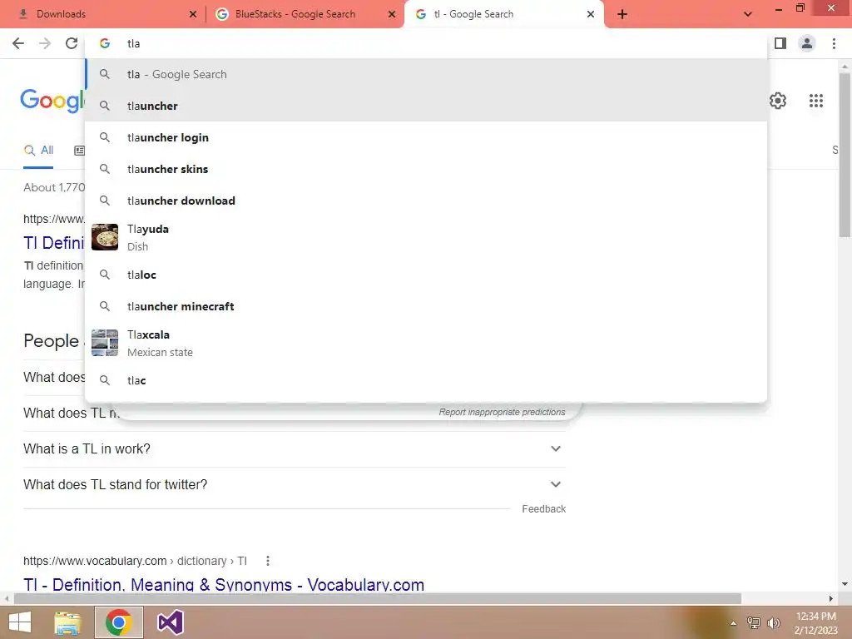Pick the 'tlauncher minecraft' suggestion
Viewport: 852px width, 639px height.
tap(426, 306)
